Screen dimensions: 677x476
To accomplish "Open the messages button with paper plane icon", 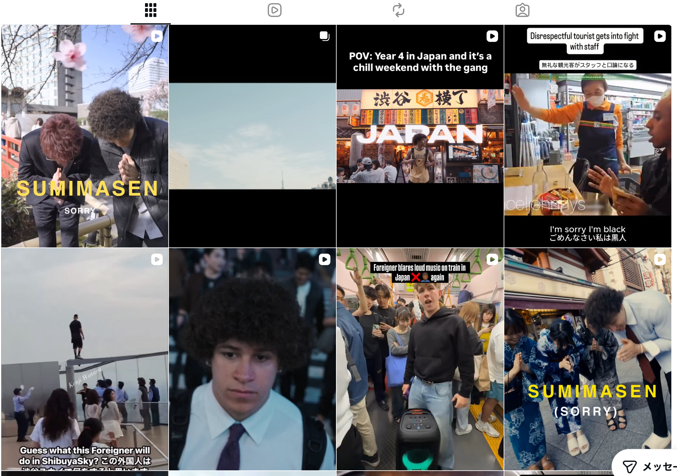I will click(x=645, y=463).
